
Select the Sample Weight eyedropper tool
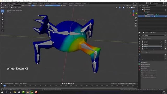pyautogui.click(x=2, y=27)
